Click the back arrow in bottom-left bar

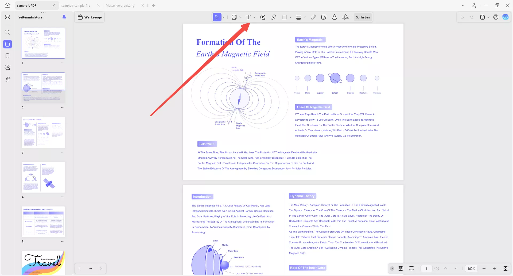(x=80, y=269)
